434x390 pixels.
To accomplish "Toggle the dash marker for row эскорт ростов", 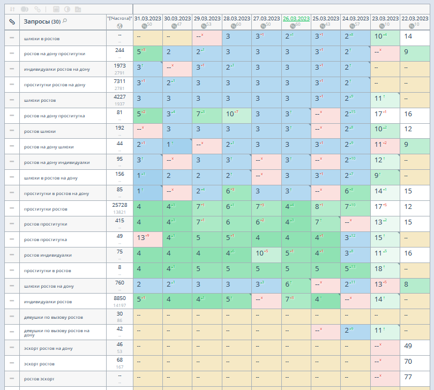I will click(x=12, y=364).
